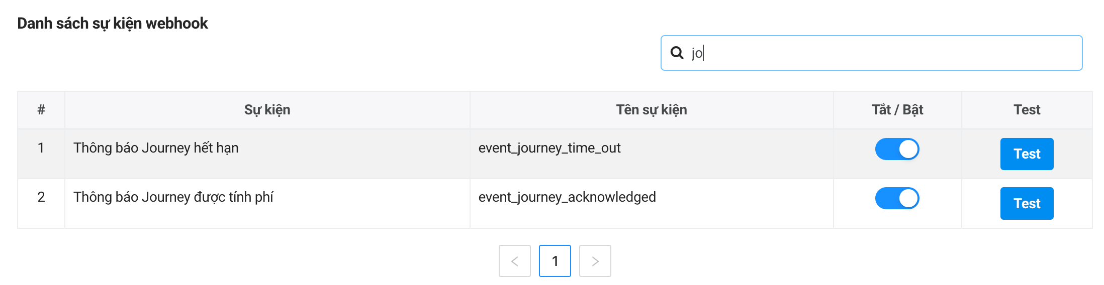Select the row numbered 1

tap(41, 148)
